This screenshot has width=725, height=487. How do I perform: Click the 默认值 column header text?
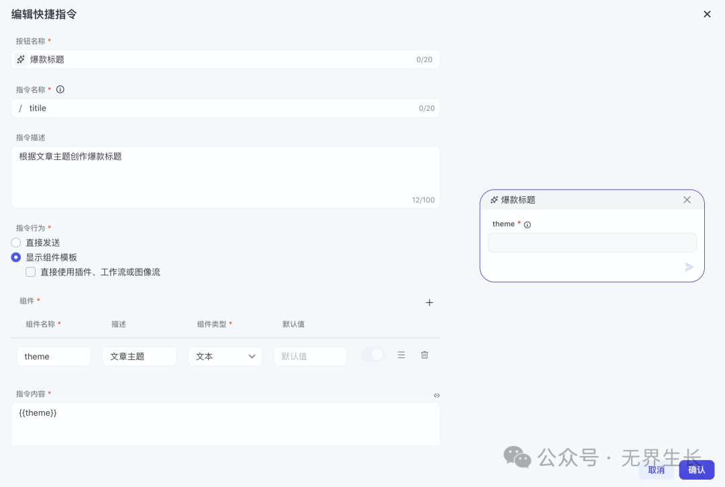pos(293,324)
